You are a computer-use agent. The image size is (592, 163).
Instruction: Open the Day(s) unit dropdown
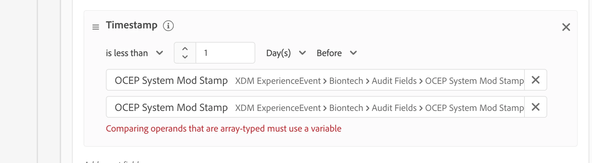(x=278, y=53)
